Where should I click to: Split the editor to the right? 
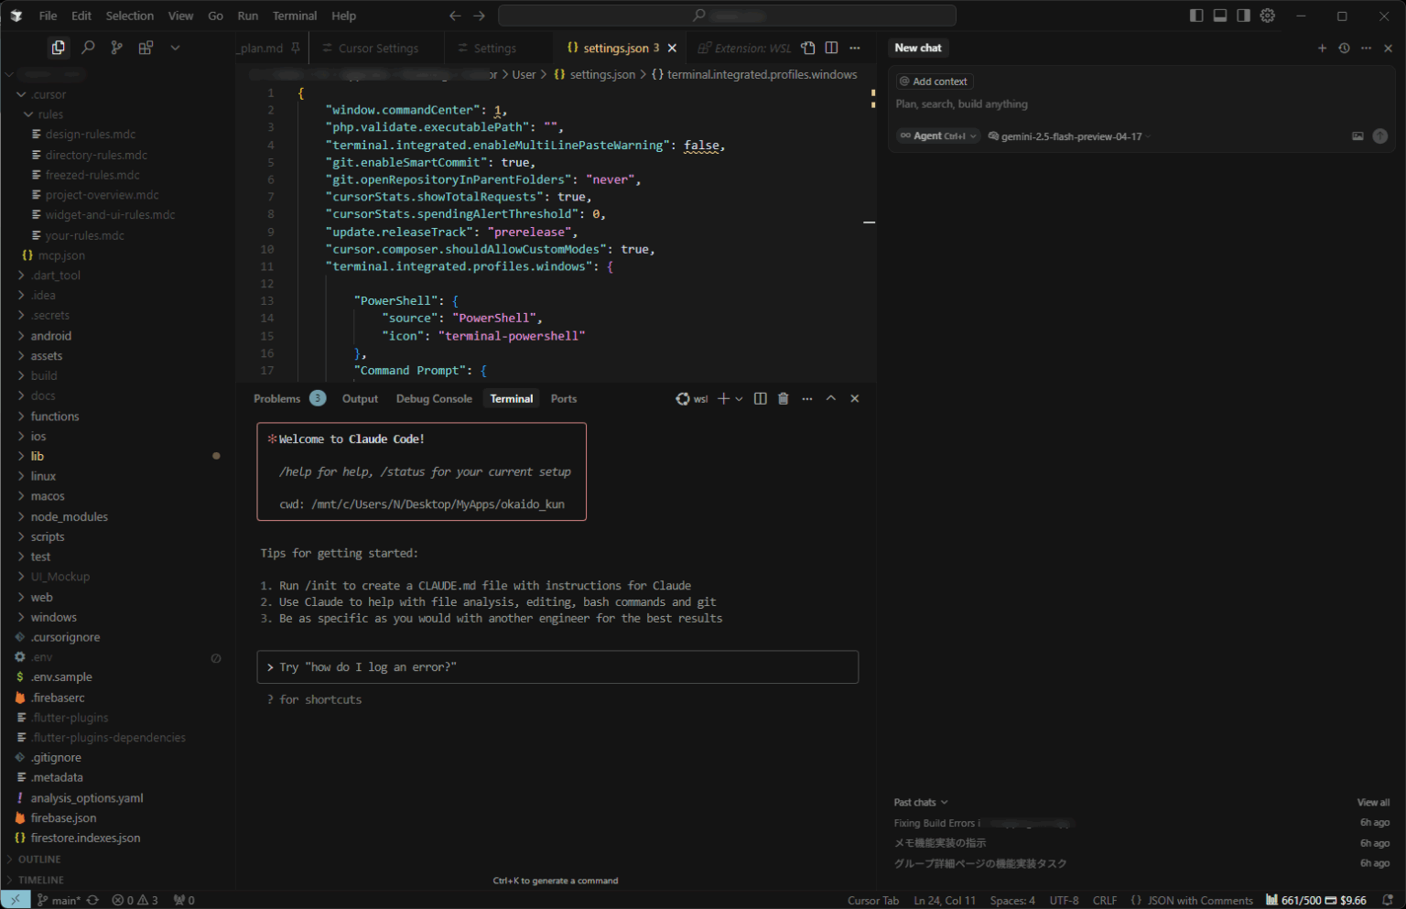(x=831, y=48)
